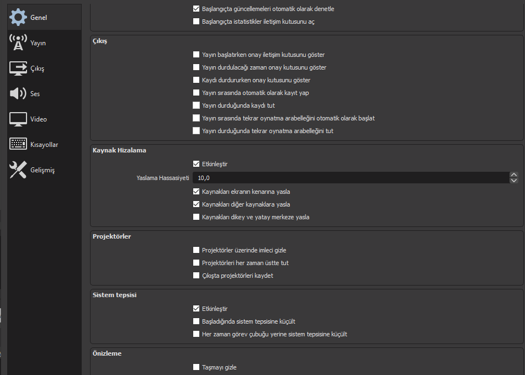Enable Yayın sırasında otomatik olarak kayıt yap

tap(196, 93)
